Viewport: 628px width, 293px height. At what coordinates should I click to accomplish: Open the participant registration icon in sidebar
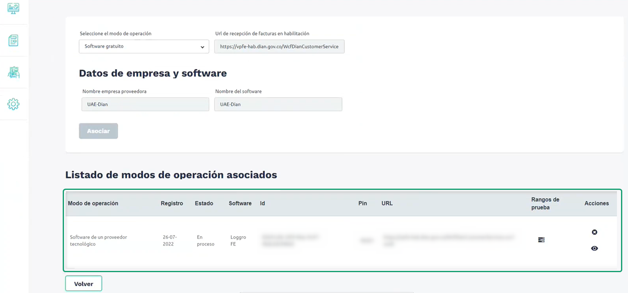pos(14,72)
